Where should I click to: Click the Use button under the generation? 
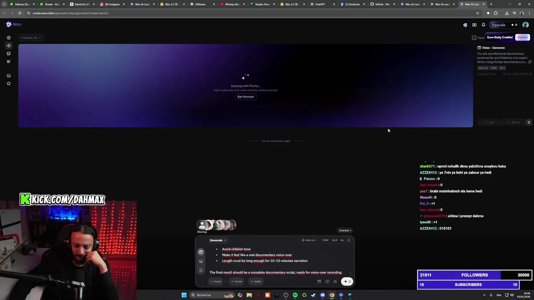(489, 122)
